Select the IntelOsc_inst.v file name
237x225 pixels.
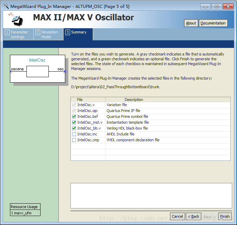90,122
